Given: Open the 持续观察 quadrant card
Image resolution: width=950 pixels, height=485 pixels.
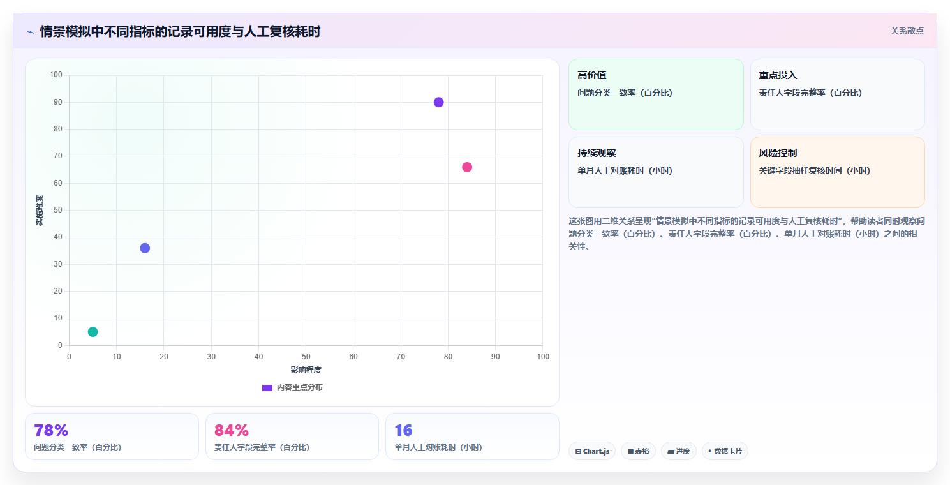Looking at the screenshot, I should 656,172.
